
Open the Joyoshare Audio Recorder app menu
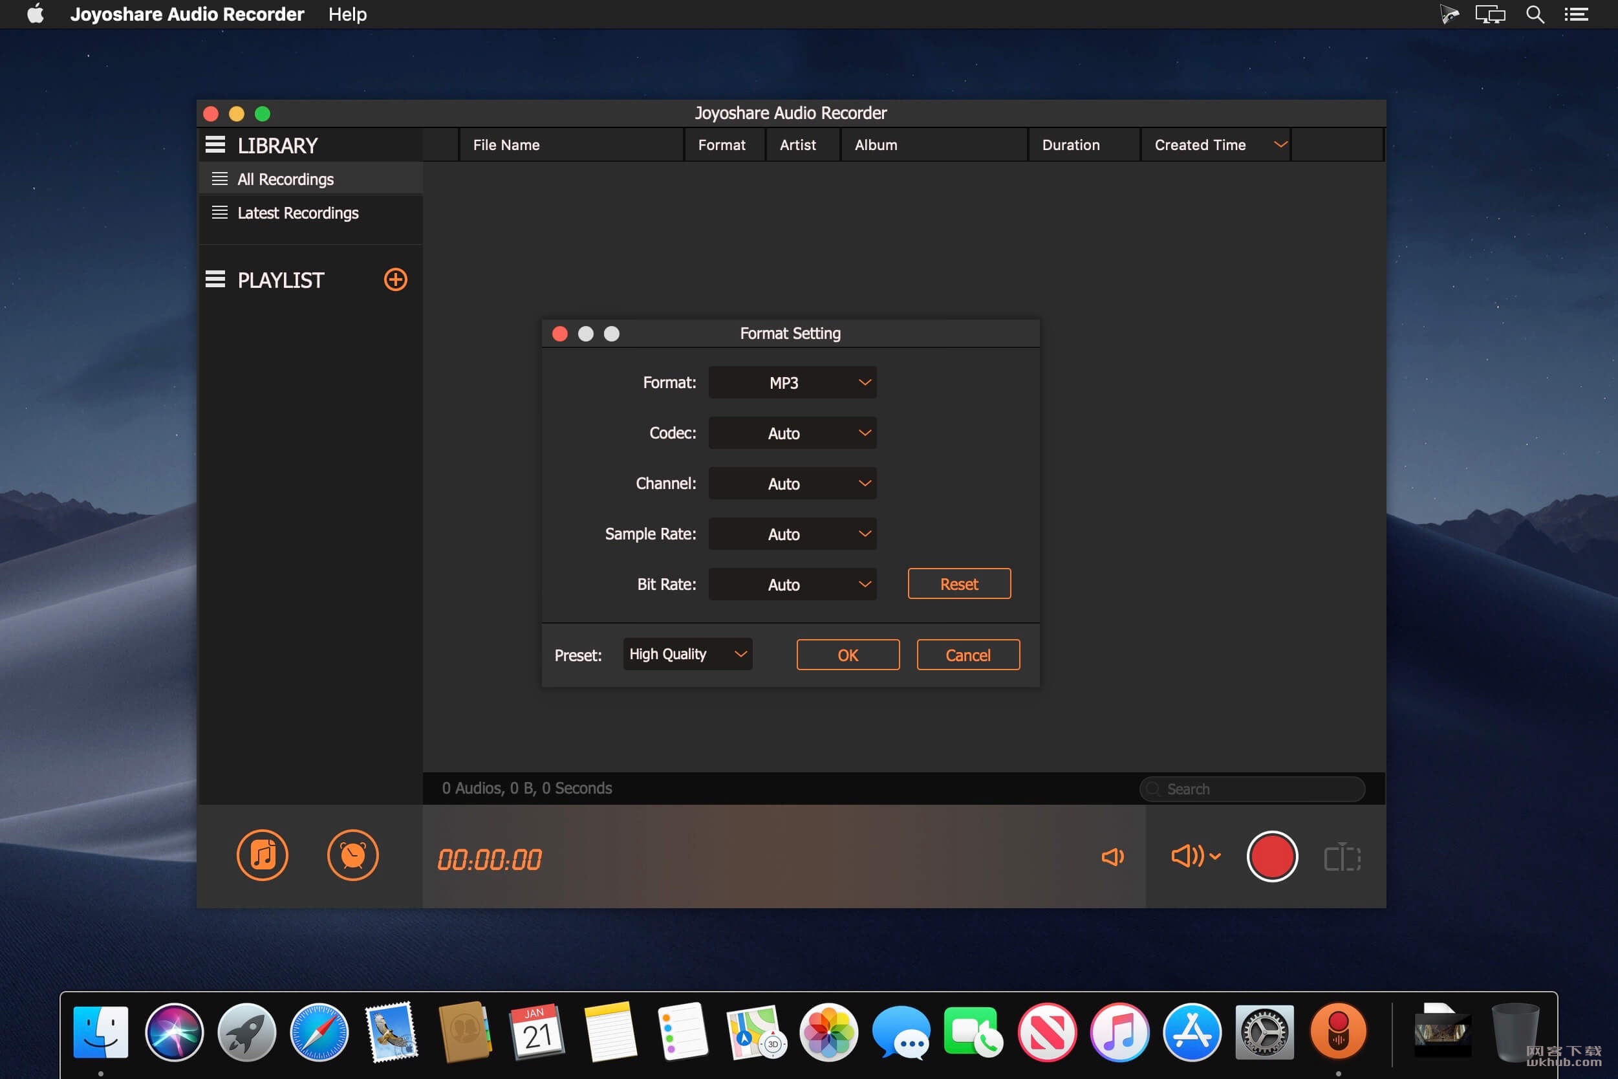tap(187, 14)
